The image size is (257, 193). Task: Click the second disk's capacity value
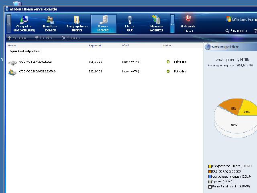click(96, 71)
